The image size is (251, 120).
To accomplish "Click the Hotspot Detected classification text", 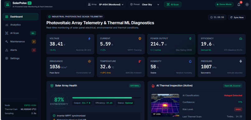I will coord(233,95).
